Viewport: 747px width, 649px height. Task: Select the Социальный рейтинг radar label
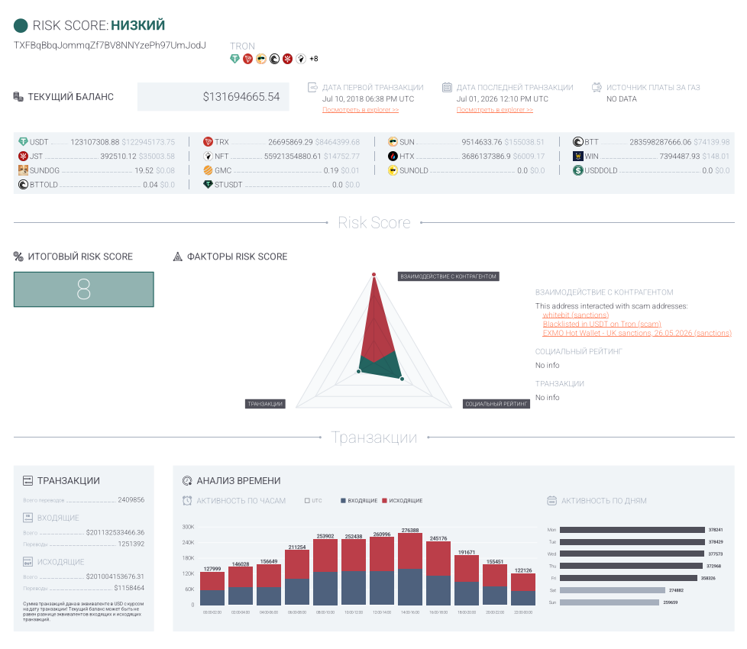point(496,404)
